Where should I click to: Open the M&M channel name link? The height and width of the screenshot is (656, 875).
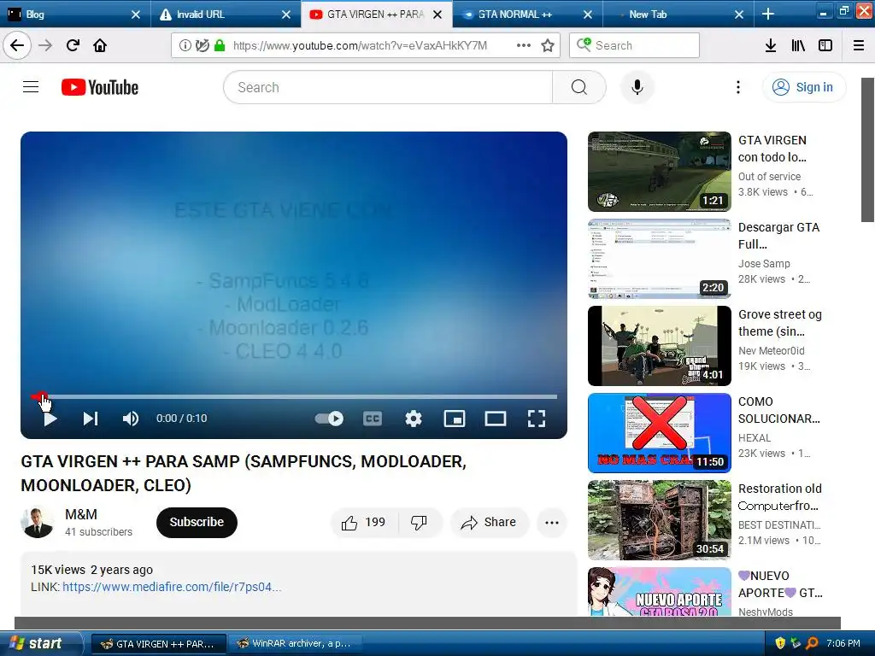(81, 514)
